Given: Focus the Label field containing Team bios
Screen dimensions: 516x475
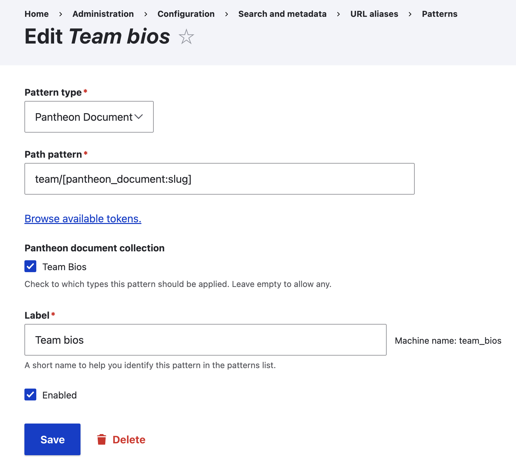Looking at the screenshot, I should click(205, 340).
